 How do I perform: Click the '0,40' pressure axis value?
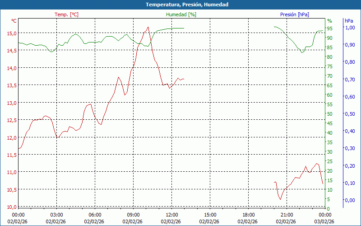point(350,131)
